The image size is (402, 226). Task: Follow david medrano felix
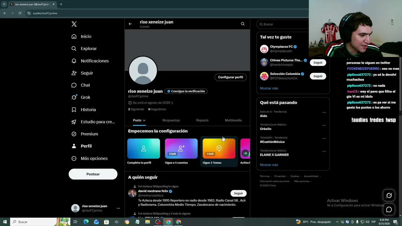pyautogui.click(x=238, y=193)
